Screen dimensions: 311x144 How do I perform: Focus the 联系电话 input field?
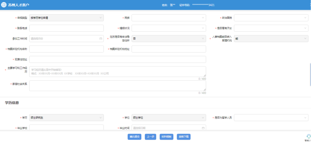pyautogui.click(x=66, y=28)
